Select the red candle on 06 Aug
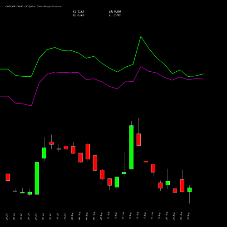 tap(95, 163)
